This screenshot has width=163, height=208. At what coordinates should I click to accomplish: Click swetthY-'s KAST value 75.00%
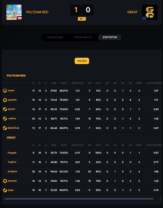(64, 100)
